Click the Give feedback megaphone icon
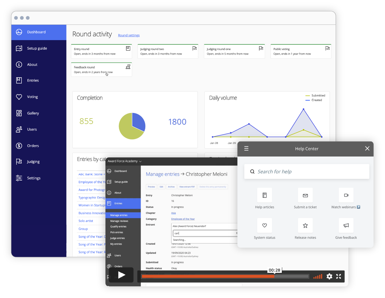 [x=346, y=225]
